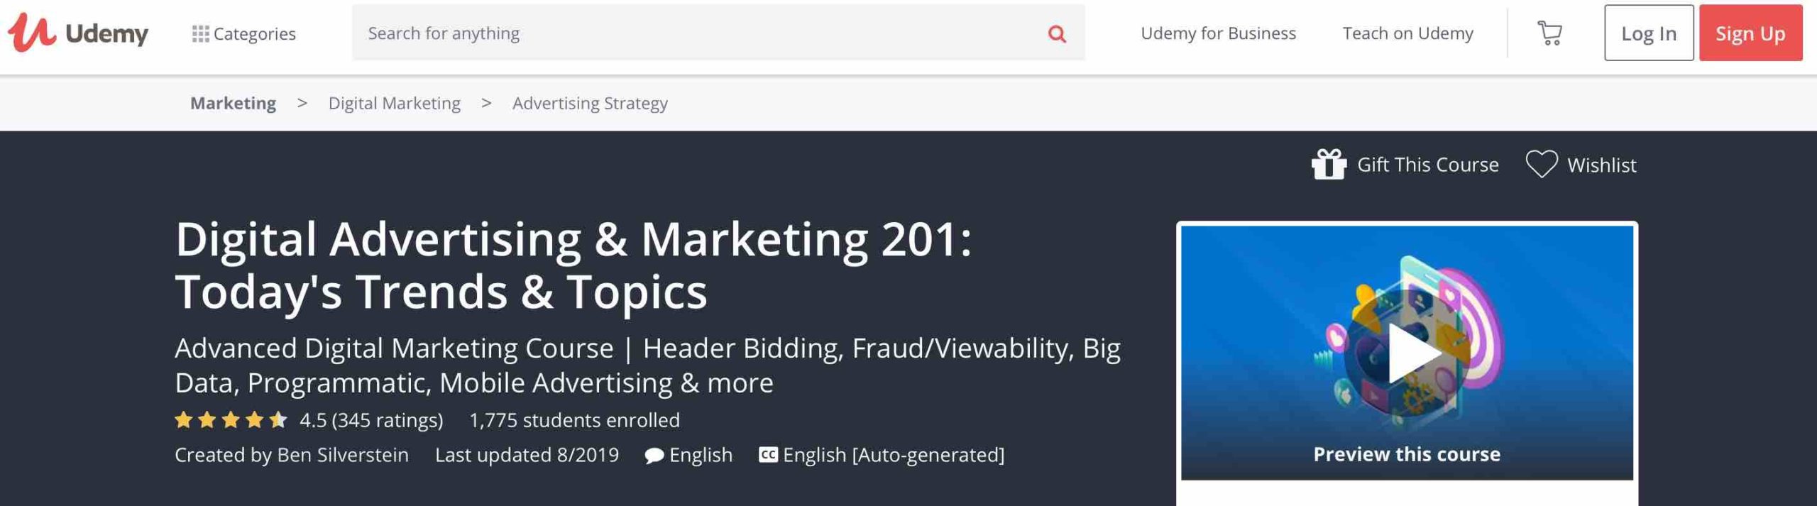Click the speech bubble language icon

pyautogui.click(x=654, y=456)
